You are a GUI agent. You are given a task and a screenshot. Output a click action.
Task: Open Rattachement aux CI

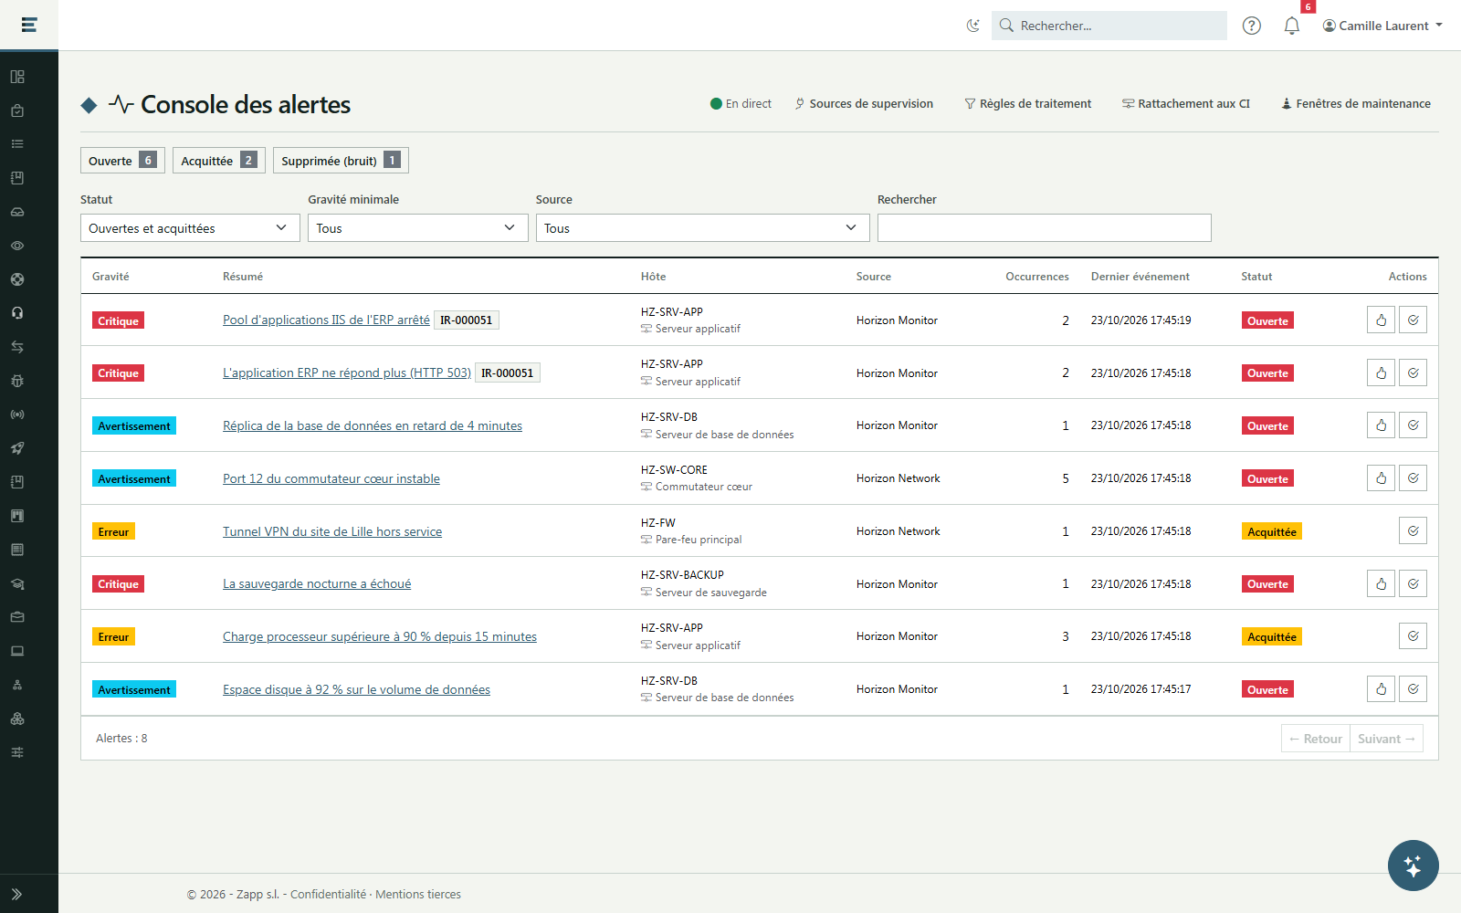pos(1186,104)
